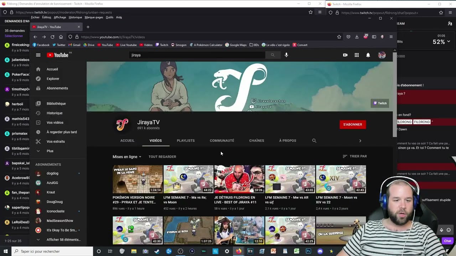
Task: Switch to the PLAYLISTS channel tab
Action: click(186, 141)
